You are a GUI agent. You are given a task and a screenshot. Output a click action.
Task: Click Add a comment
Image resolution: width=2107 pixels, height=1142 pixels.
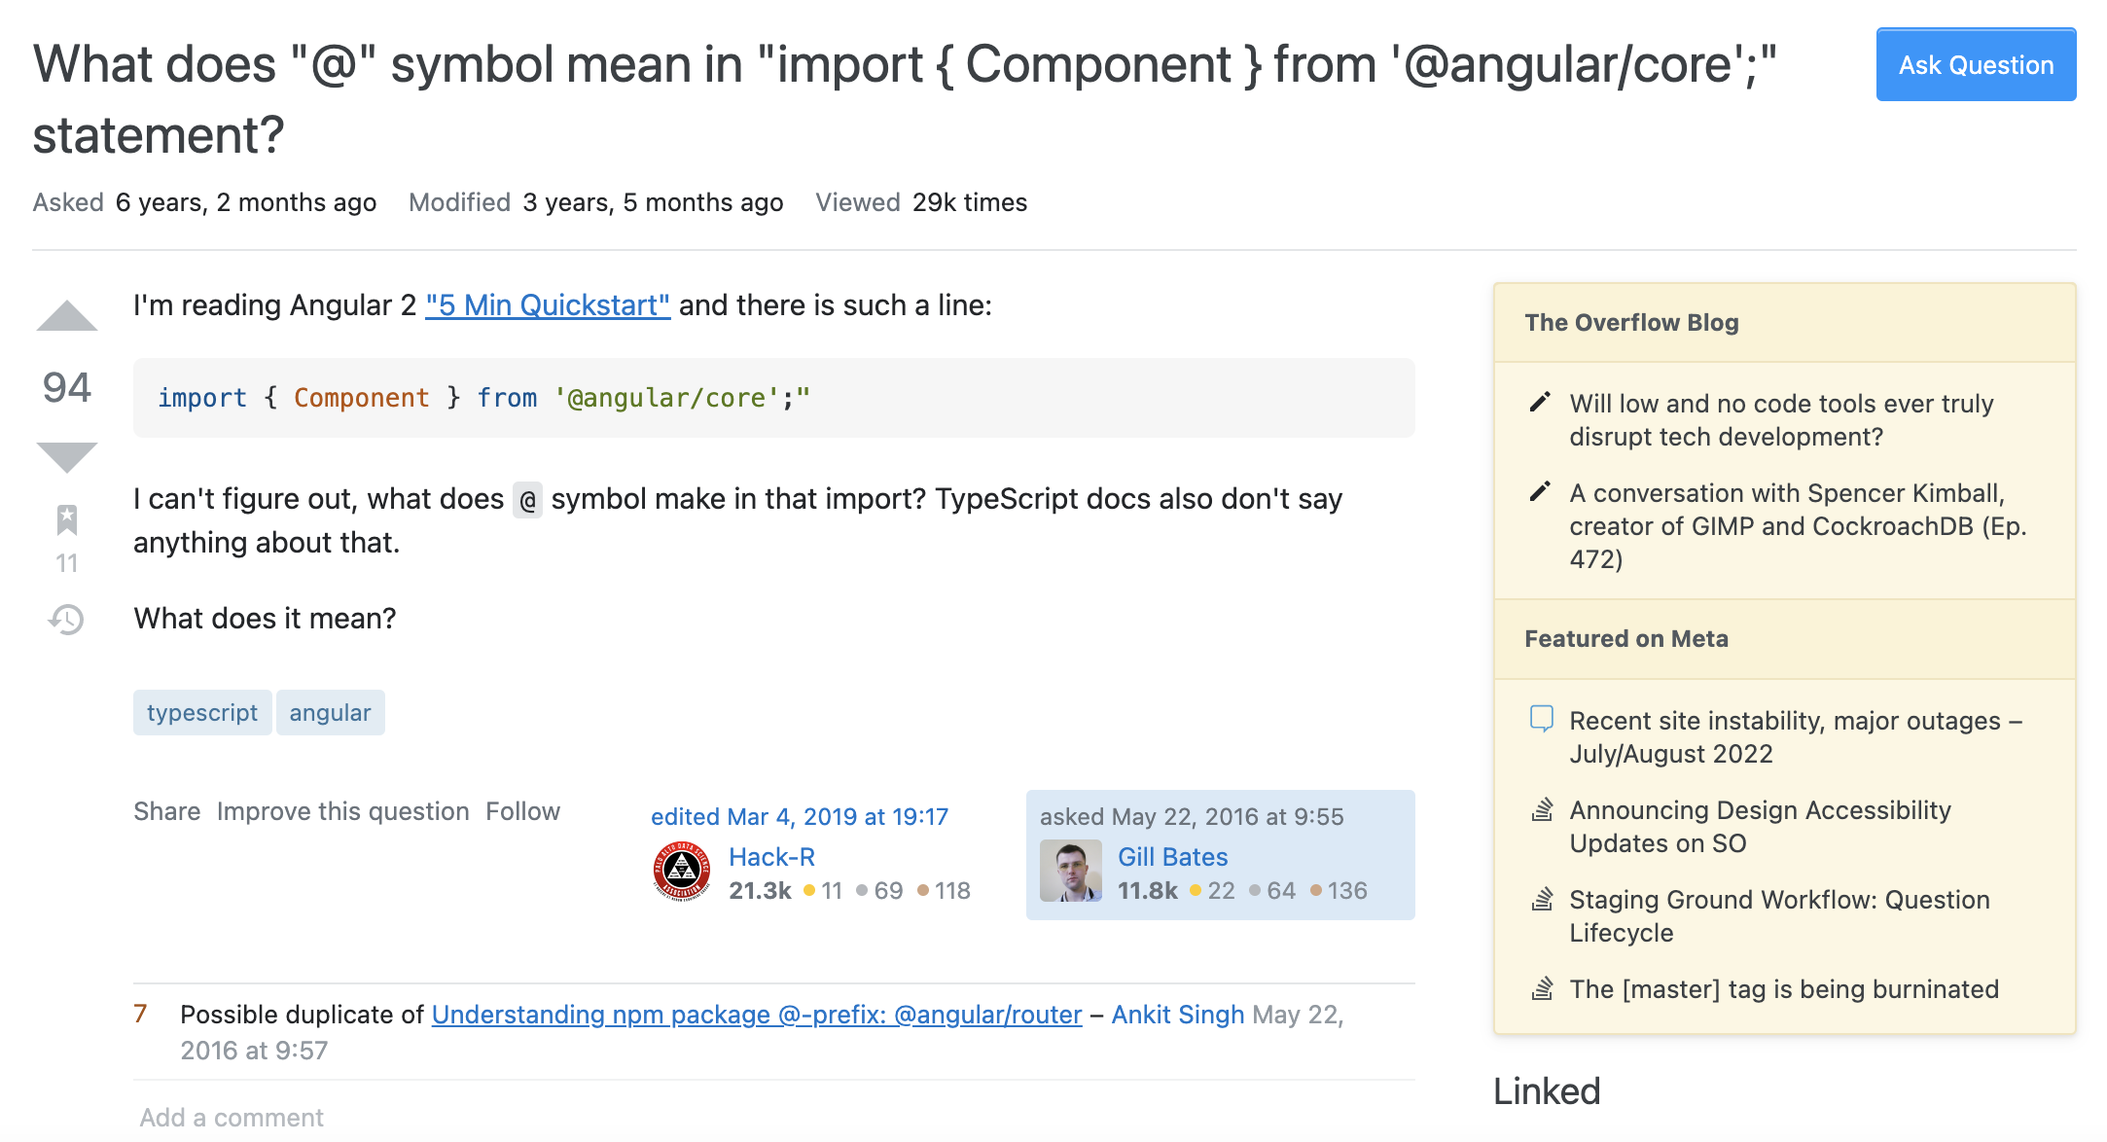coord(232,1118)
